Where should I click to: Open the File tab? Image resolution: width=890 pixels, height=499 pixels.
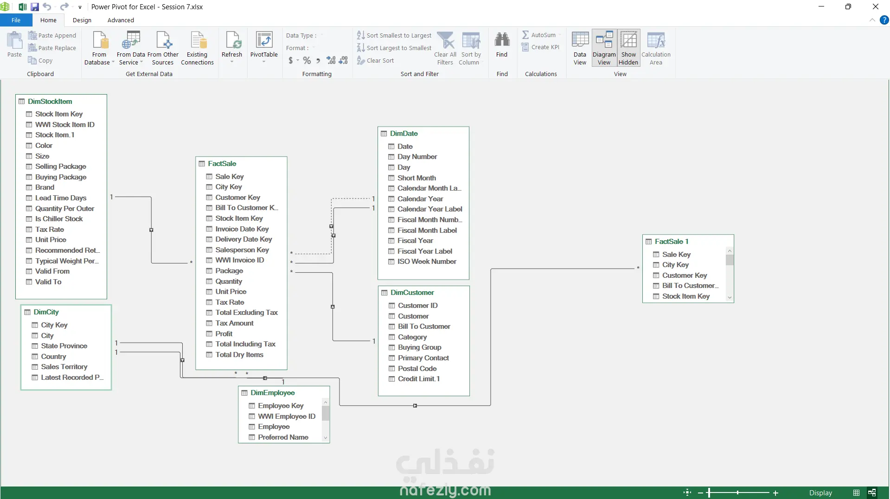point(16,20)
